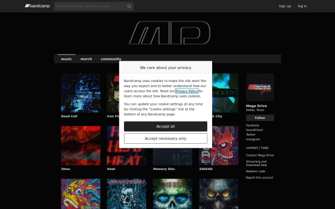Click the search magnifier icon
The height and width of the screenshot is (209, 335).
(129, 6)
